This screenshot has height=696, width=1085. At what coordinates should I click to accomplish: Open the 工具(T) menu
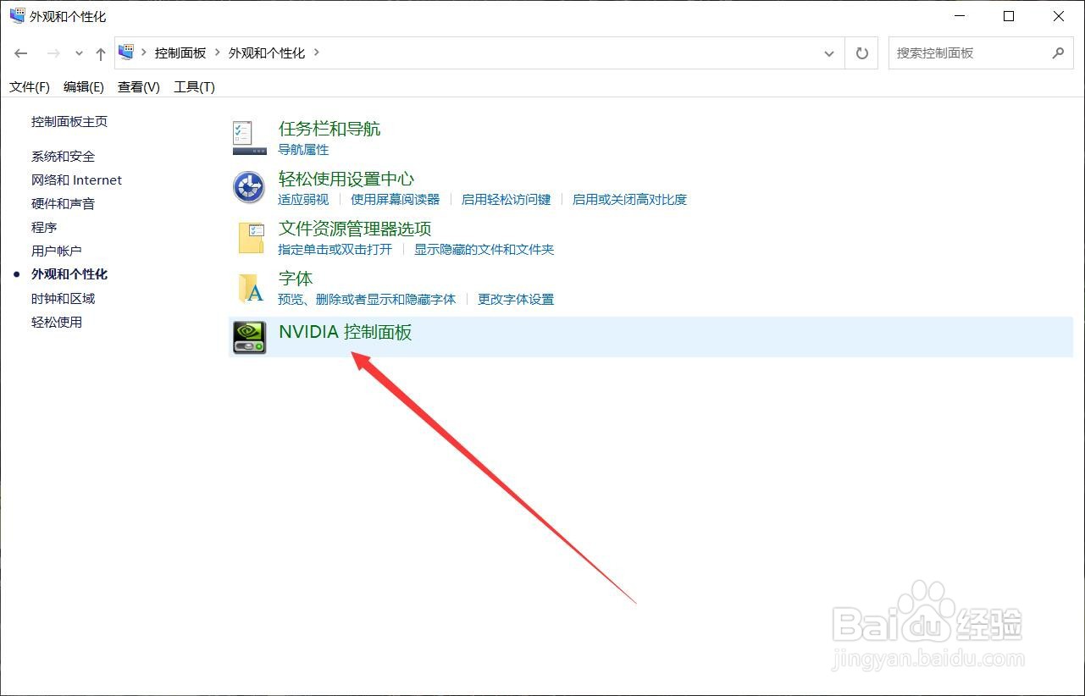[193, 86]
